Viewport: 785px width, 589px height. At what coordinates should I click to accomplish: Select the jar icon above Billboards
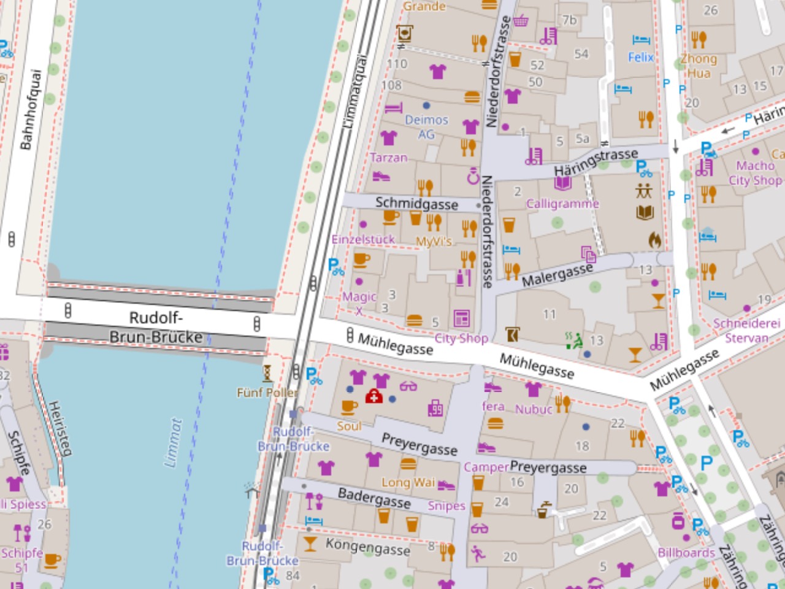coord(678,520)
